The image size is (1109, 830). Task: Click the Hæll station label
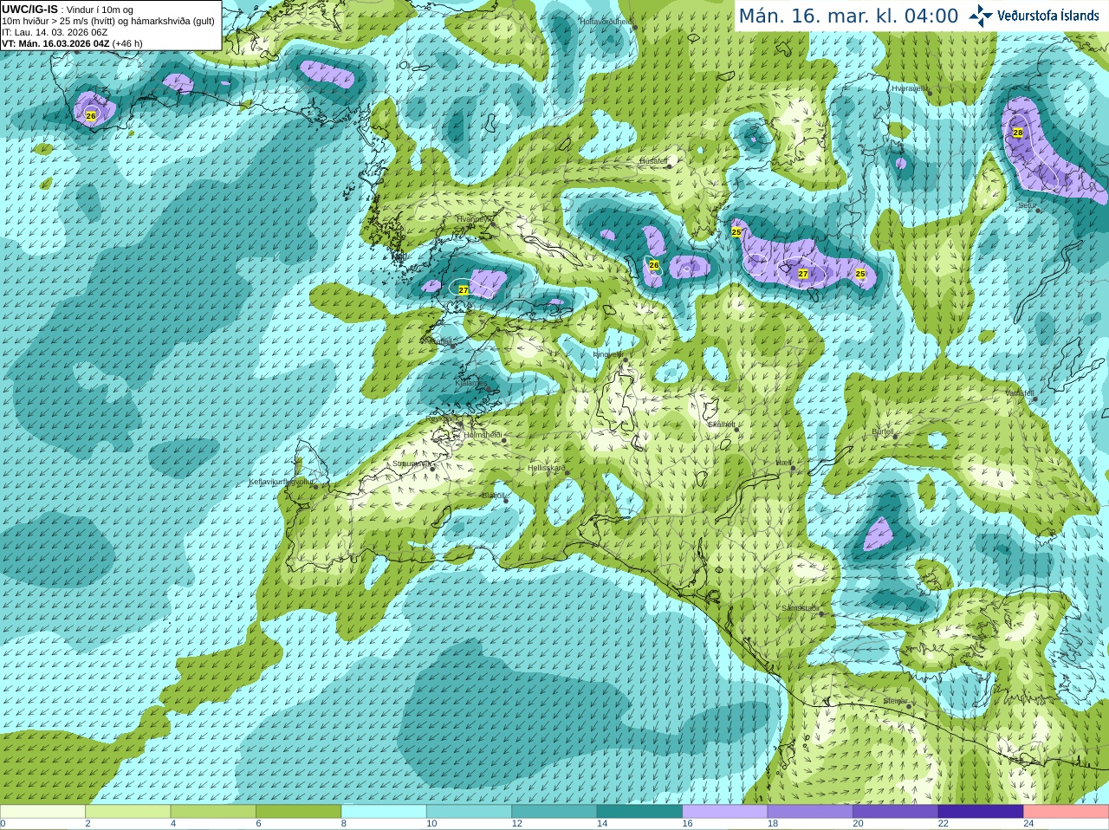(x=783, y=463)
